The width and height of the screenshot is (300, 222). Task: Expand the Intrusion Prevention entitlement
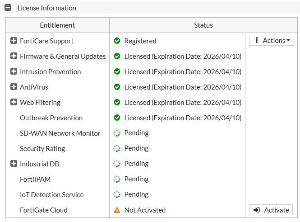point(14,72)
